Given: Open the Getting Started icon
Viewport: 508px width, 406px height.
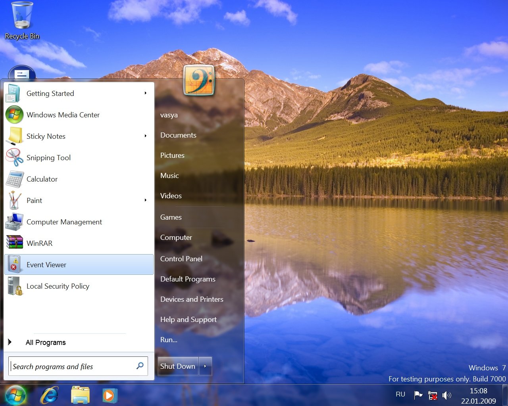Looking at the screenshot, I should [x=13, y=94].
